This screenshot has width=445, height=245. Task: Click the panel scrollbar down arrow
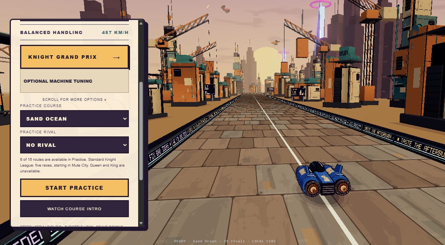[141, 223]
